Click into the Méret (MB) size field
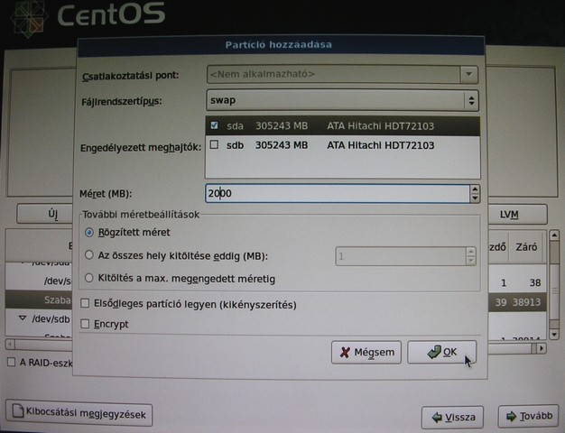This screenshot has height=433, width=565. (334, 193)
